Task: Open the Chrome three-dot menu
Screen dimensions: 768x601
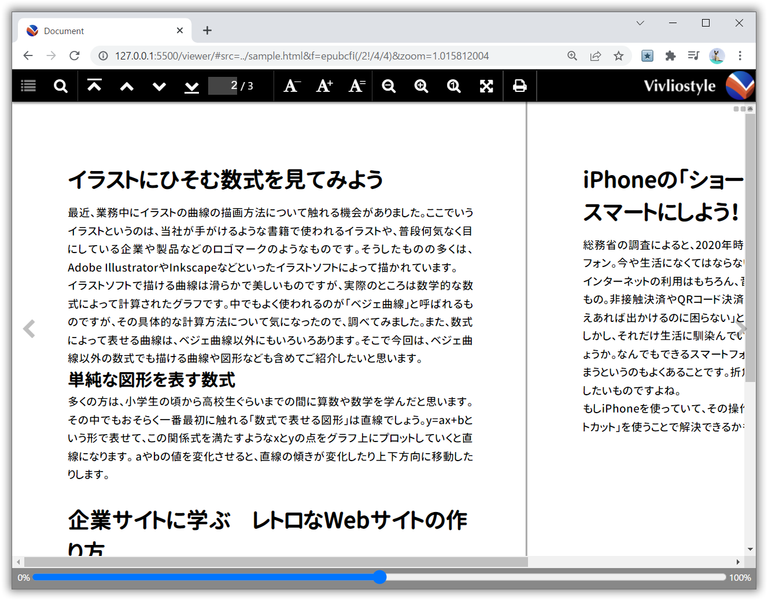Action: (x=740, y=55)
